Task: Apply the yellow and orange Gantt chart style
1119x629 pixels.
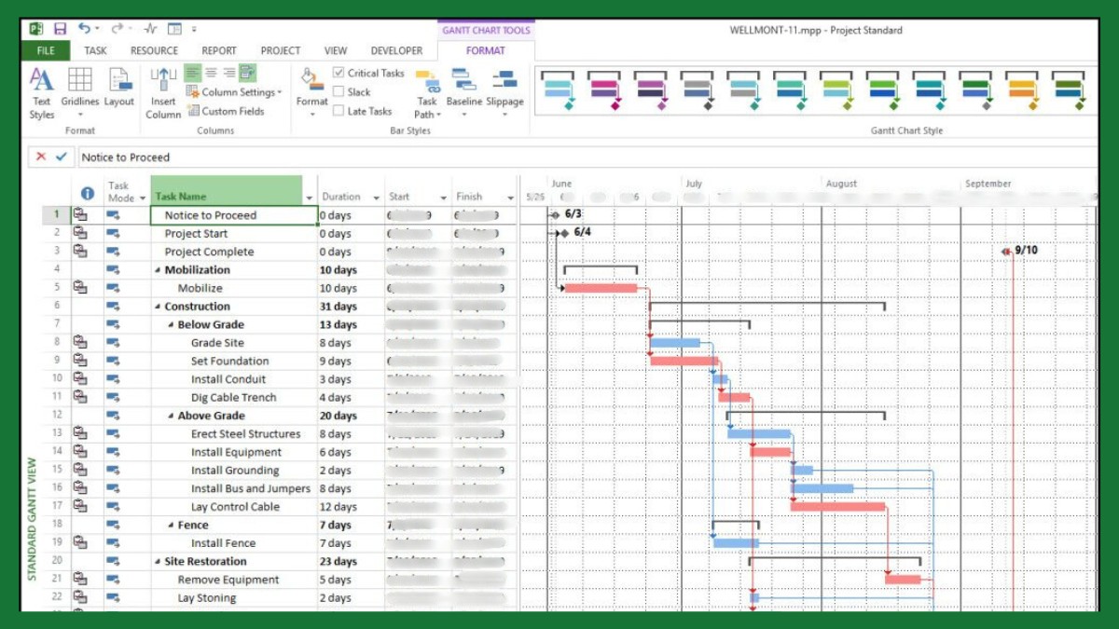Action: (x=1022, y=90)
